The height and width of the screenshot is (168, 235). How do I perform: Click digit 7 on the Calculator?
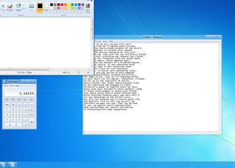[7, 110]
